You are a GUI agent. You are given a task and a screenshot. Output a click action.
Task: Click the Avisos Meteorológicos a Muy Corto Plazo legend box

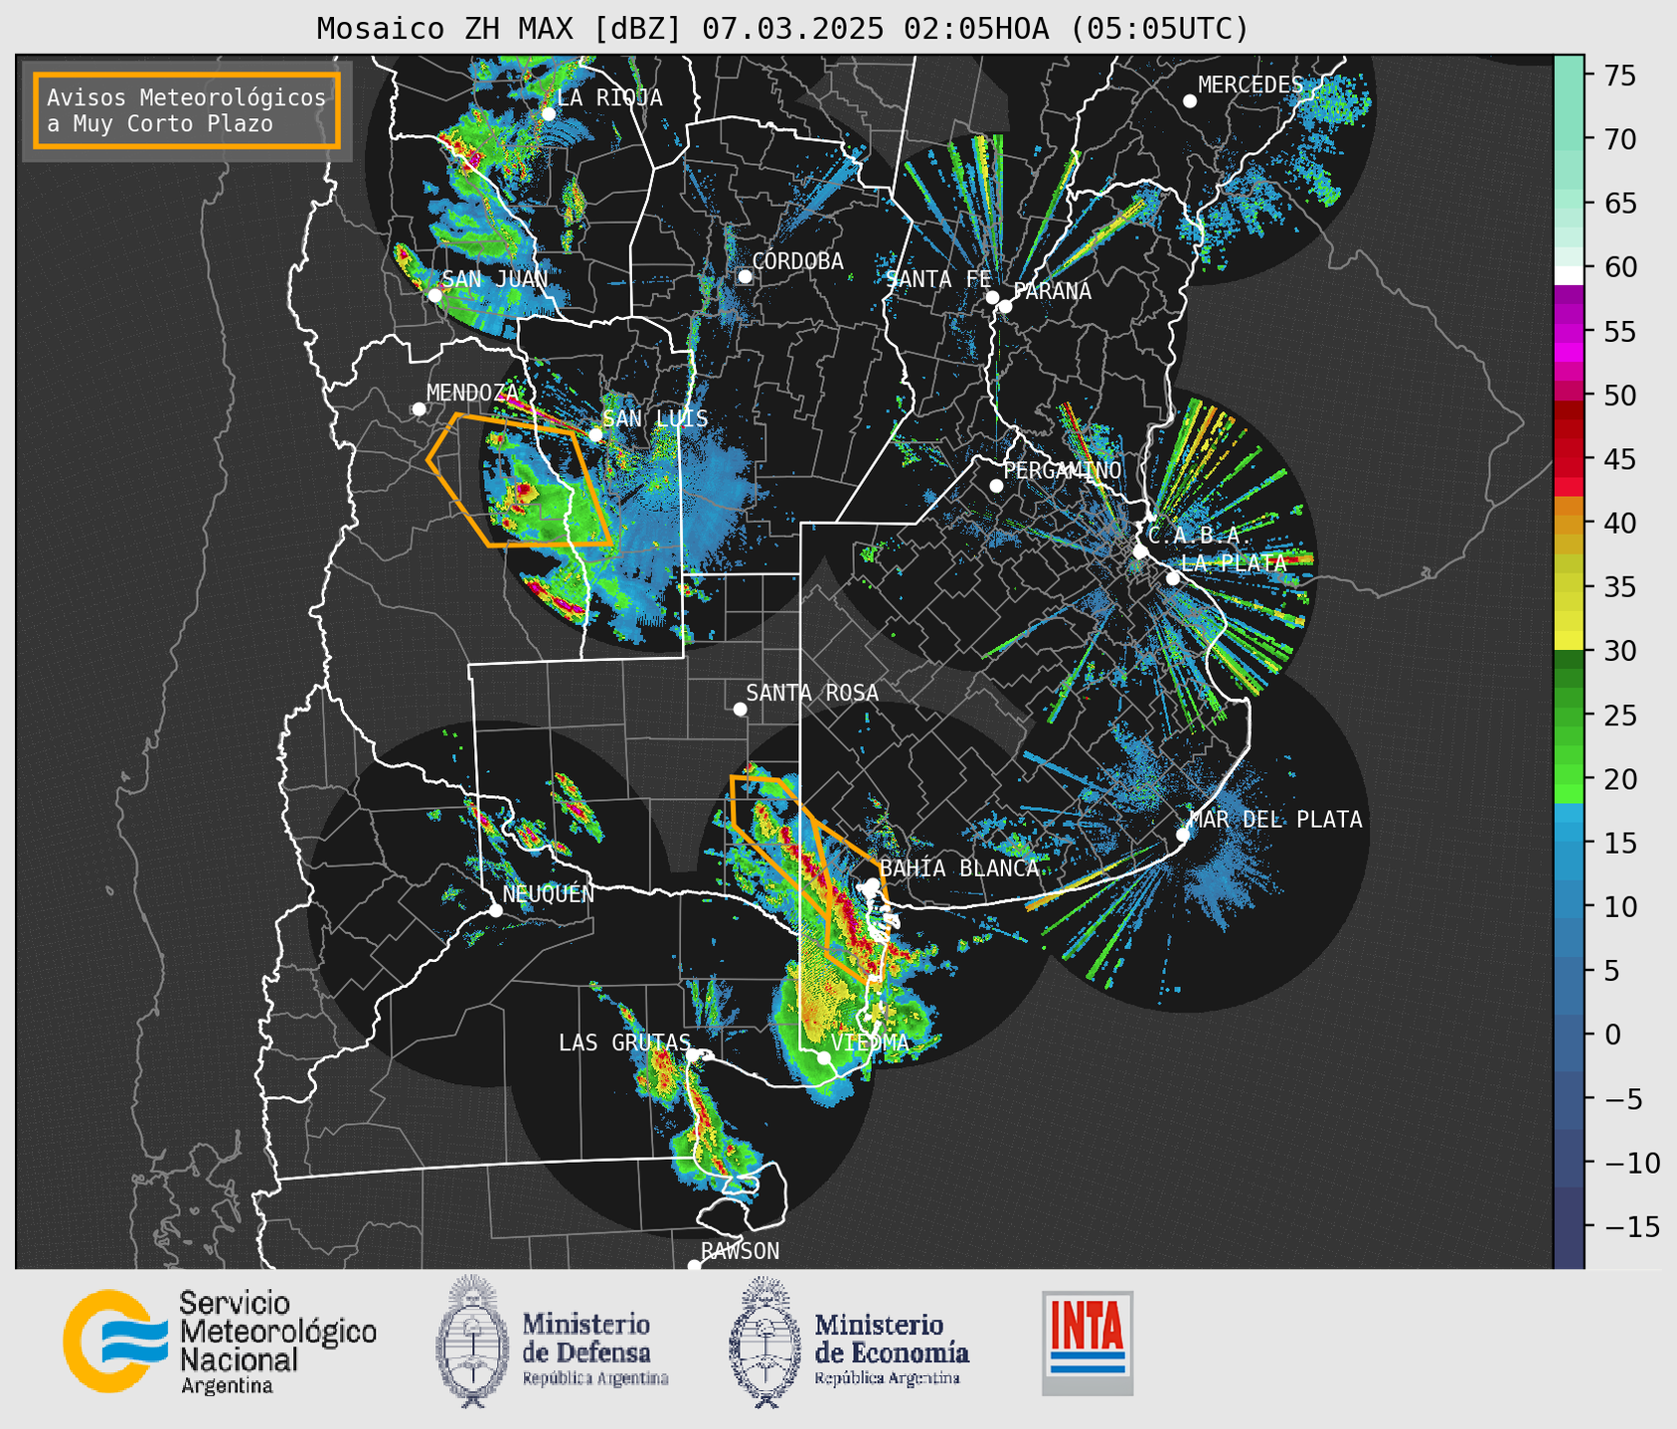pos(187,110)
